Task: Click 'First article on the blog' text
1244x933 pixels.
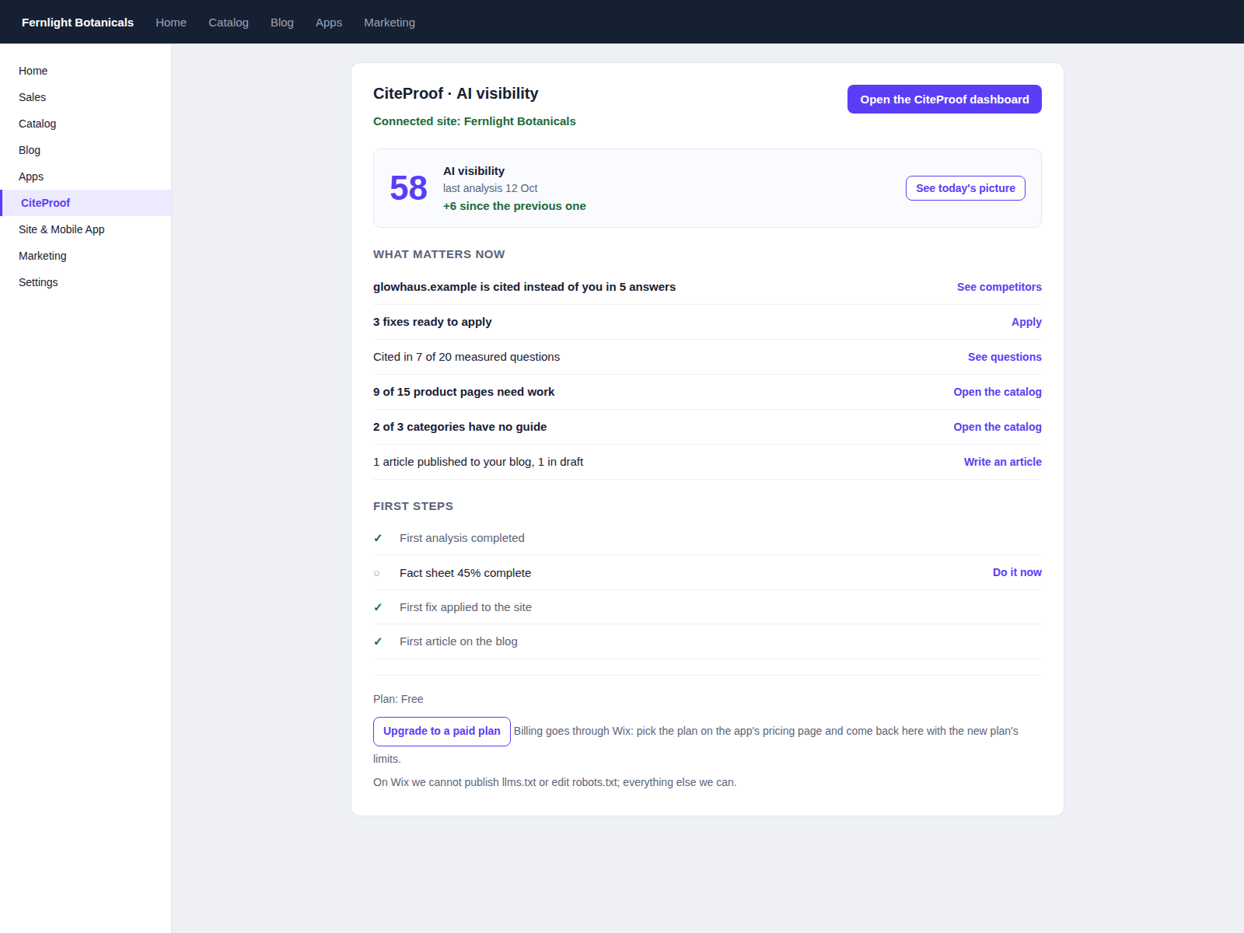Action: 459,641
